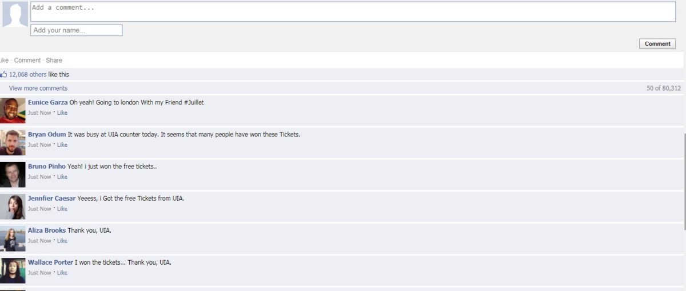
Task: Click the thumbs-up like icon
Action: click(3, 74)
